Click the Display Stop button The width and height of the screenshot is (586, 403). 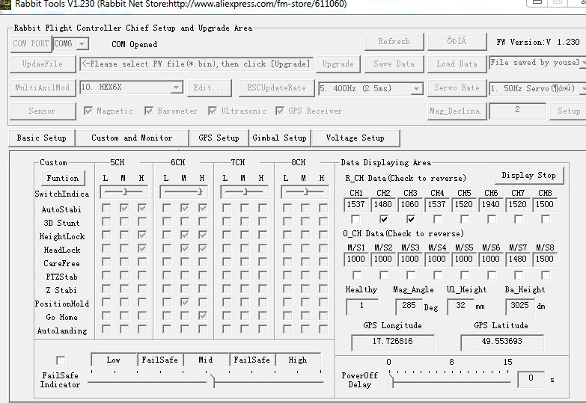pos(528,175)
